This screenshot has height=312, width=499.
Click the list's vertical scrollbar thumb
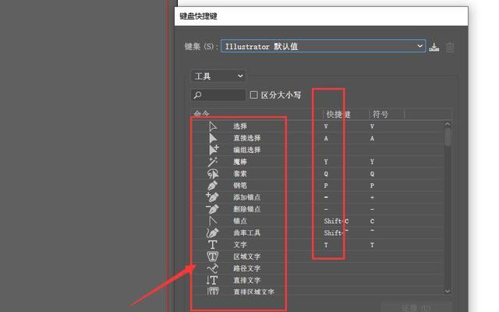[448, 137]
